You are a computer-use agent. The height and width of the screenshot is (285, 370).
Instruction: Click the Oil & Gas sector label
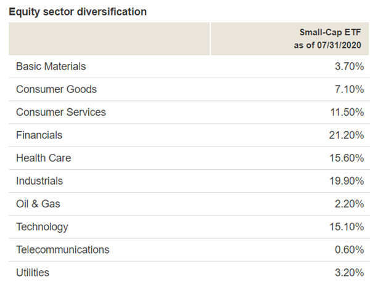[38, 204]
